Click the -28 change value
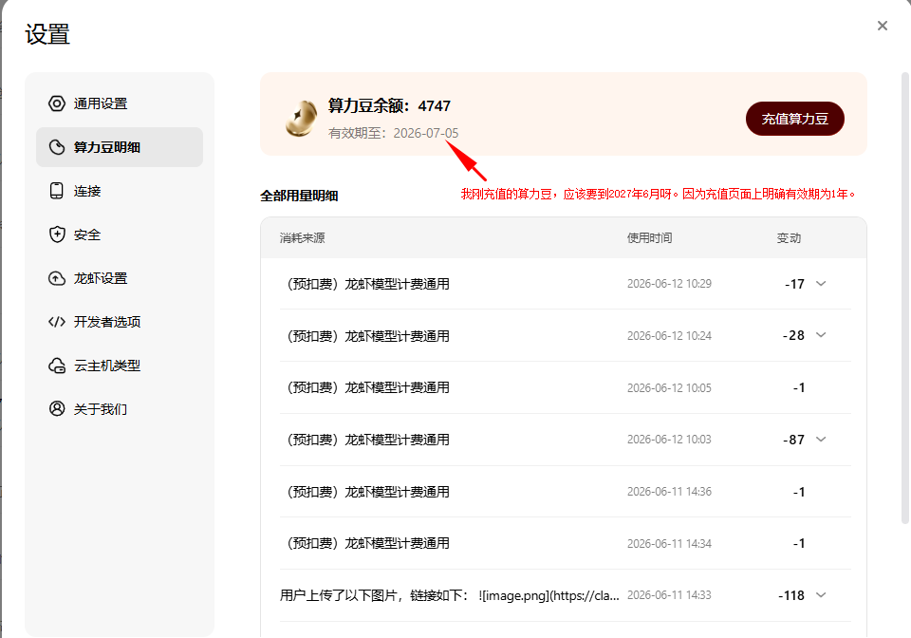Viewport: 911px width, 638px height. 793,335
